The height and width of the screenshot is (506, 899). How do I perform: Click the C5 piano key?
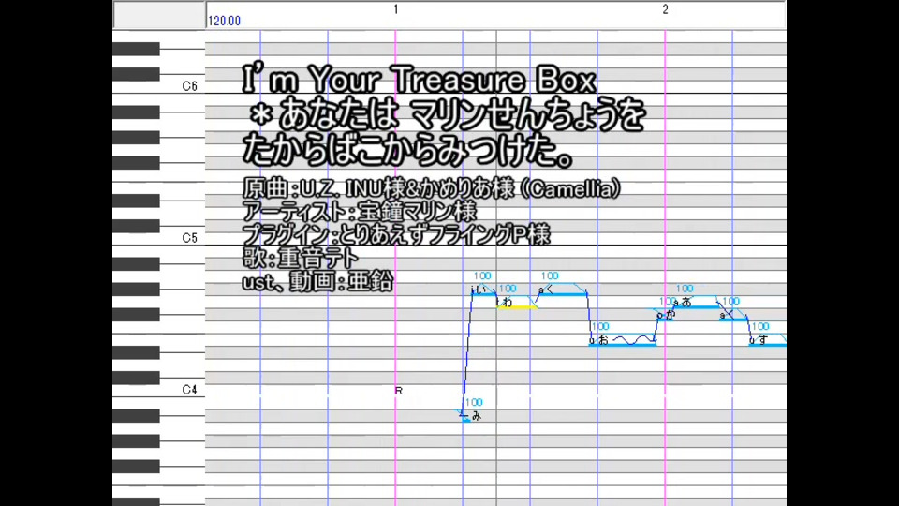click(159, 238)
